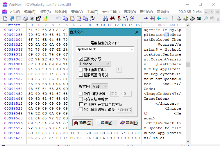
Task: Click the vertical scrollbar thumb
Action: tap(188, 65)
